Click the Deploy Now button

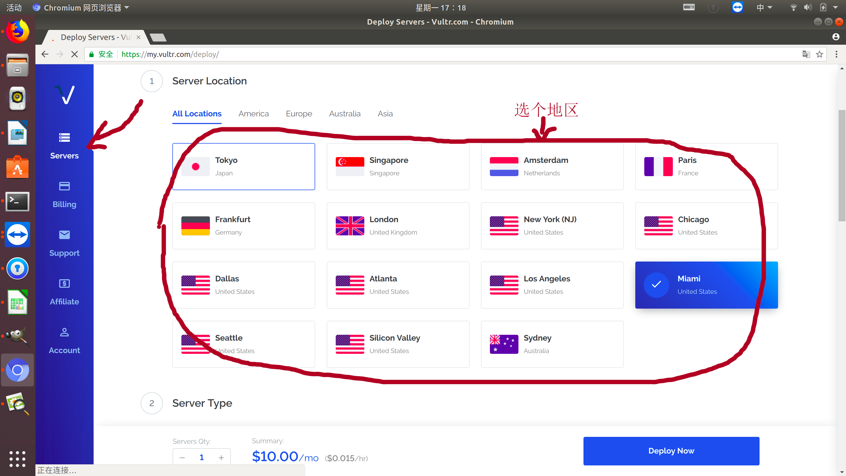point(671,451)
